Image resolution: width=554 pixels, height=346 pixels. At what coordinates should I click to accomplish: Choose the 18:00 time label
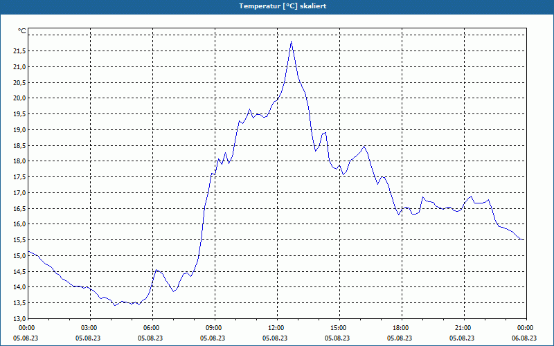[400, 327]
